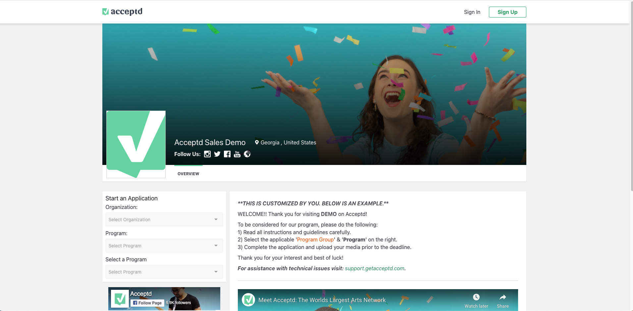Screen dimensions: 633x311
Task: Click the website globe icon
Action: click(247, 154)
